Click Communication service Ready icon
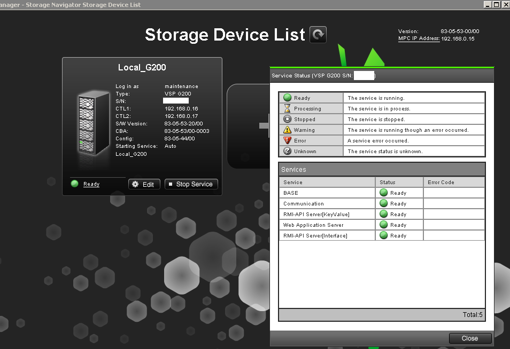Viewport: 510px width, 349px height. tap(384, 203)
